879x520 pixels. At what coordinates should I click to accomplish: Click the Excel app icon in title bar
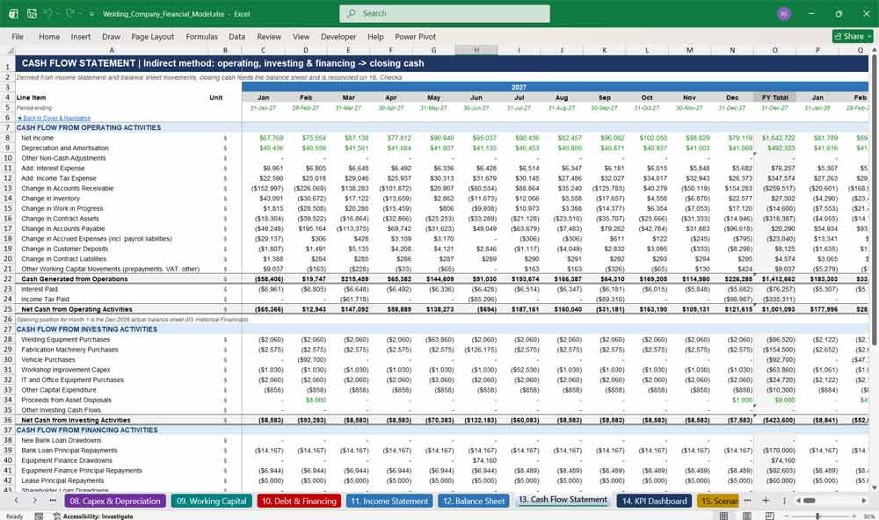(x=13, y=13)
